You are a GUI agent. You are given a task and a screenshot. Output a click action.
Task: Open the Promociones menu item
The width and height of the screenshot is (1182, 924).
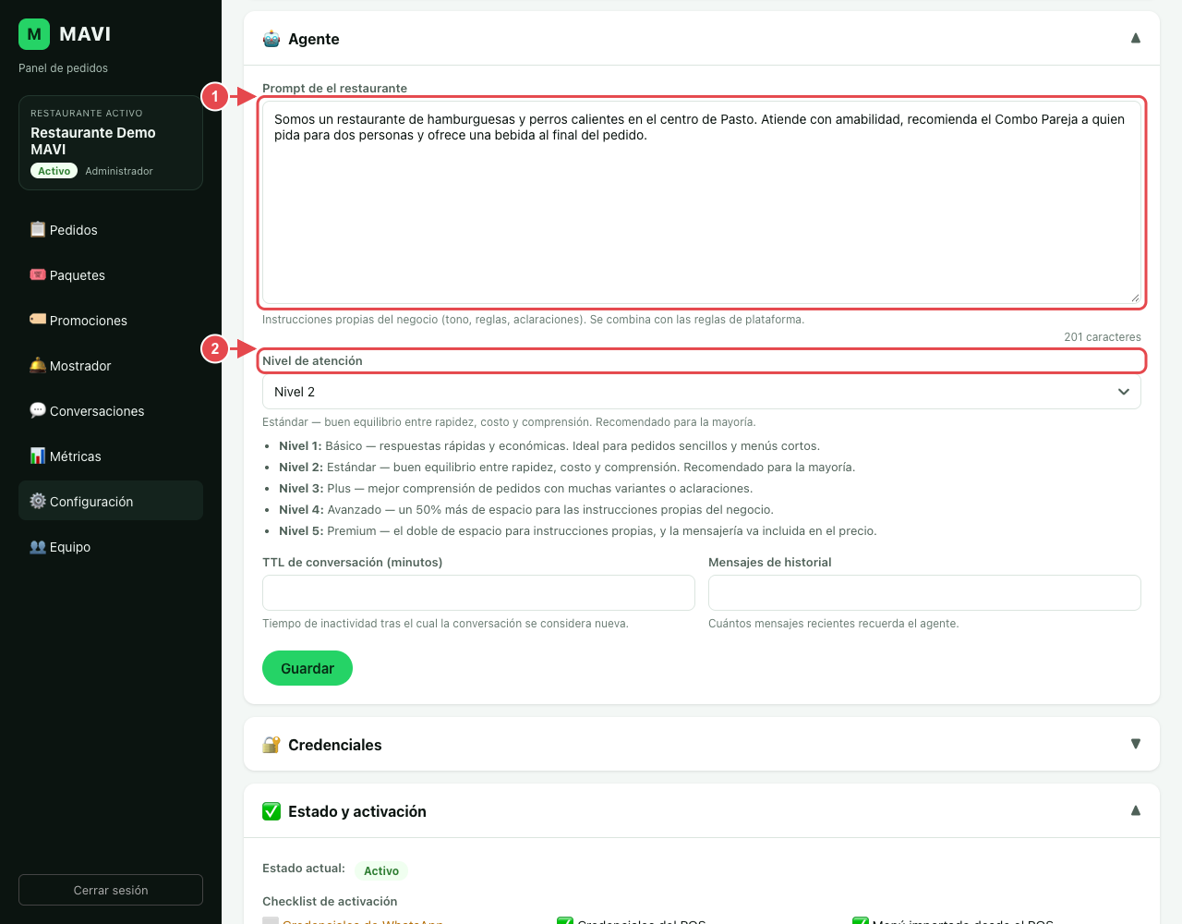coord(111,320)
